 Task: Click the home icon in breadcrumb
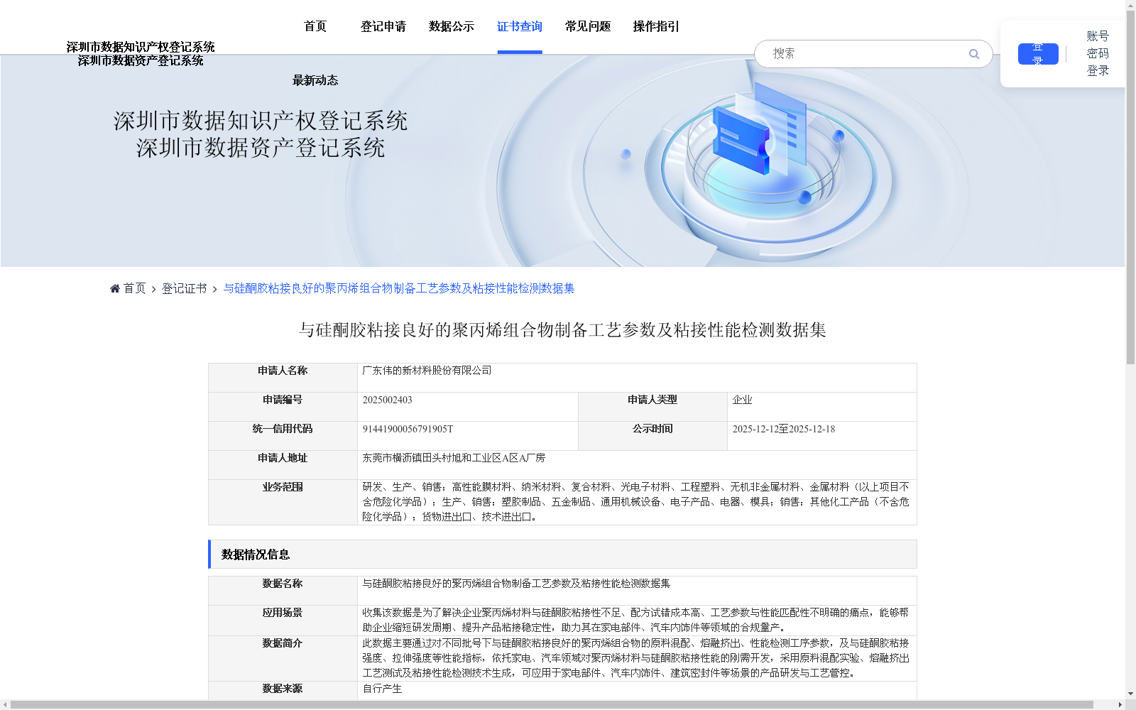pos(115,288)
